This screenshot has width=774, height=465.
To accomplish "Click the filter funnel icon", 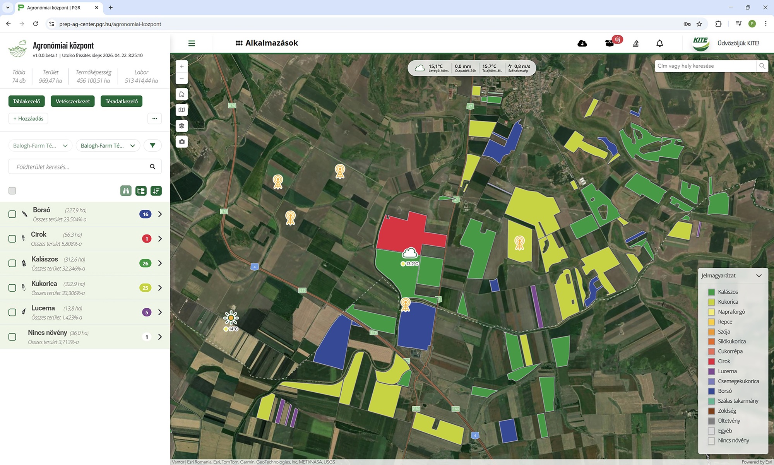I will pos(152,145).
